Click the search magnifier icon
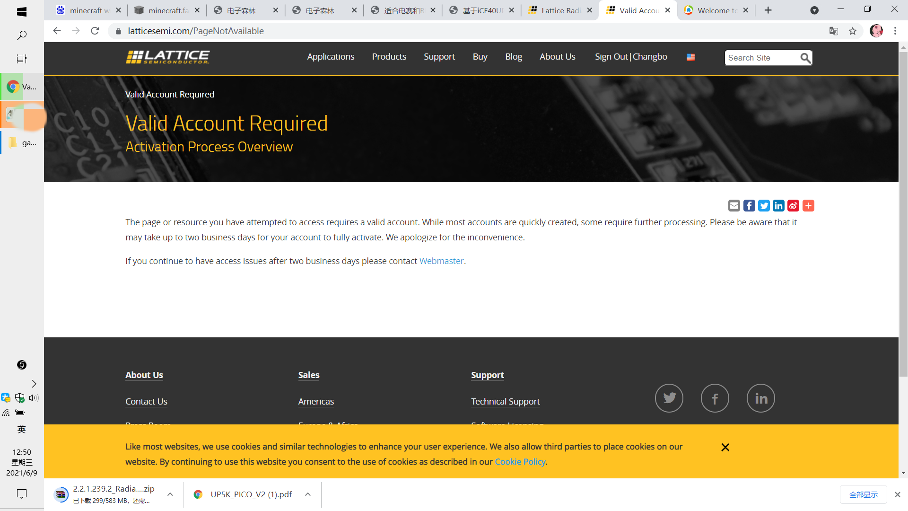 [805, 58]
